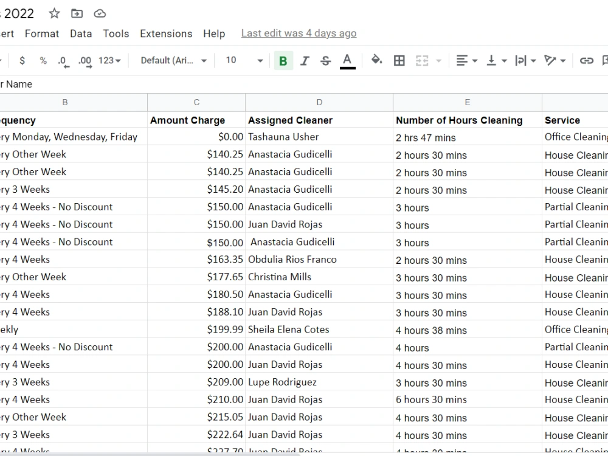
Task: Select 'Sheila Elena Cotes' cell
Action: (319, 330)
